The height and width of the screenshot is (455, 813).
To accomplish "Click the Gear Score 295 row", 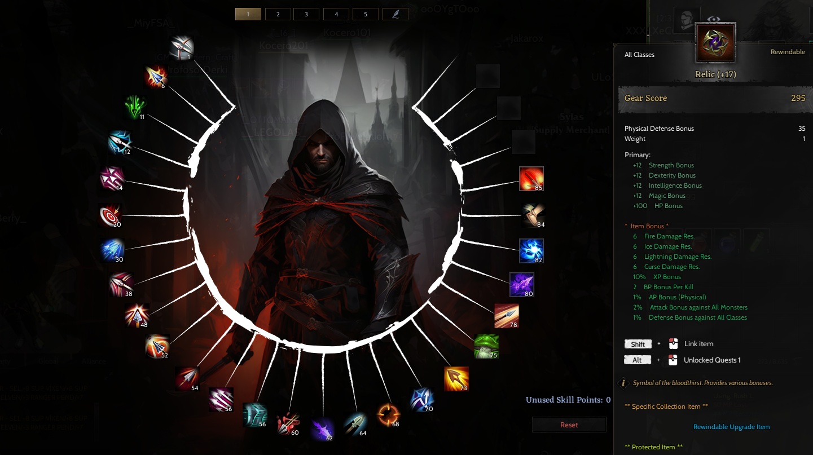I will (x=715, y=98).
